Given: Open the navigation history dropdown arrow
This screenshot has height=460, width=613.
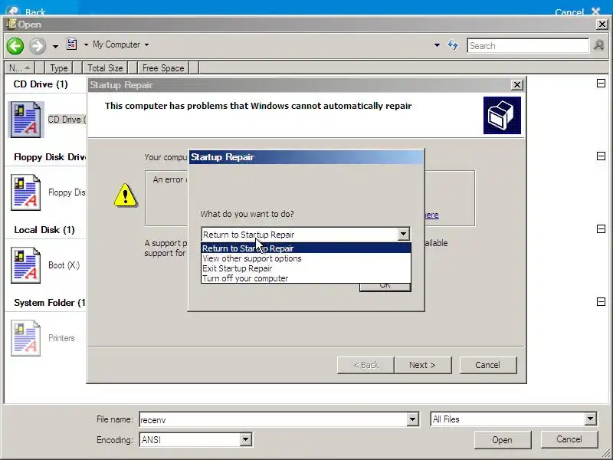Looking at the screenshot, I should [55, 47].
